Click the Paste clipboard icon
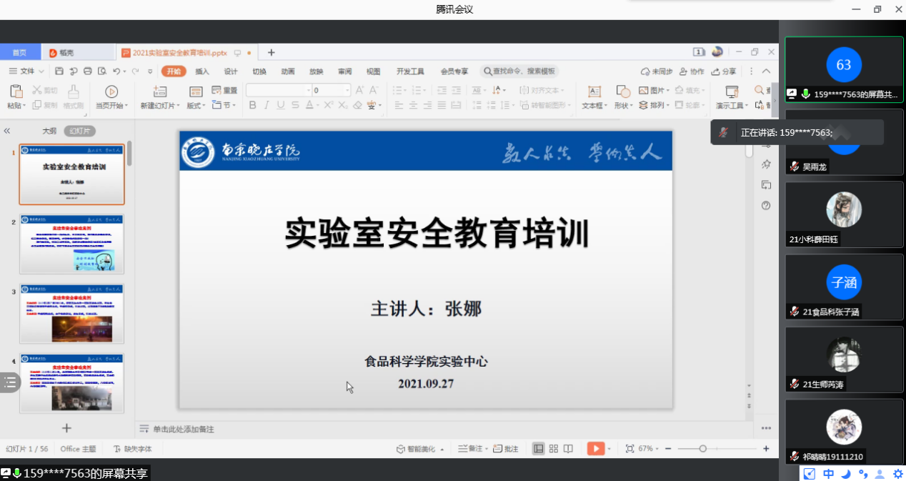Viewport: 906px width, 481px height. click(x=16, y=91)
